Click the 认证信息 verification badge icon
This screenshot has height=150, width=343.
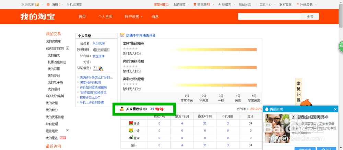(98, 68)
